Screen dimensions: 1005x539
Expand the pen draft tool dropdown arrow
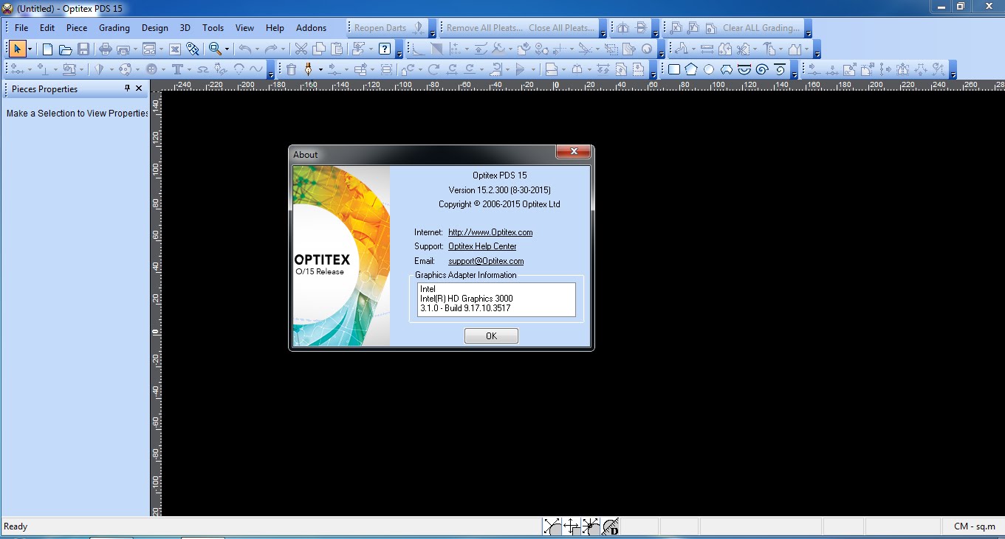(x=320, y=69)
